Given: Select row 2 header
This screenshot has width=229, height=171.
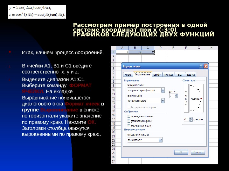Looking at the screenshot, I should click(114, 56).
